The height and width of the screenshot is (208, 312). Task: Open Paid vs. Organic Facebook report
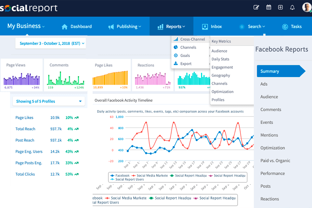[x=275, y=161]
